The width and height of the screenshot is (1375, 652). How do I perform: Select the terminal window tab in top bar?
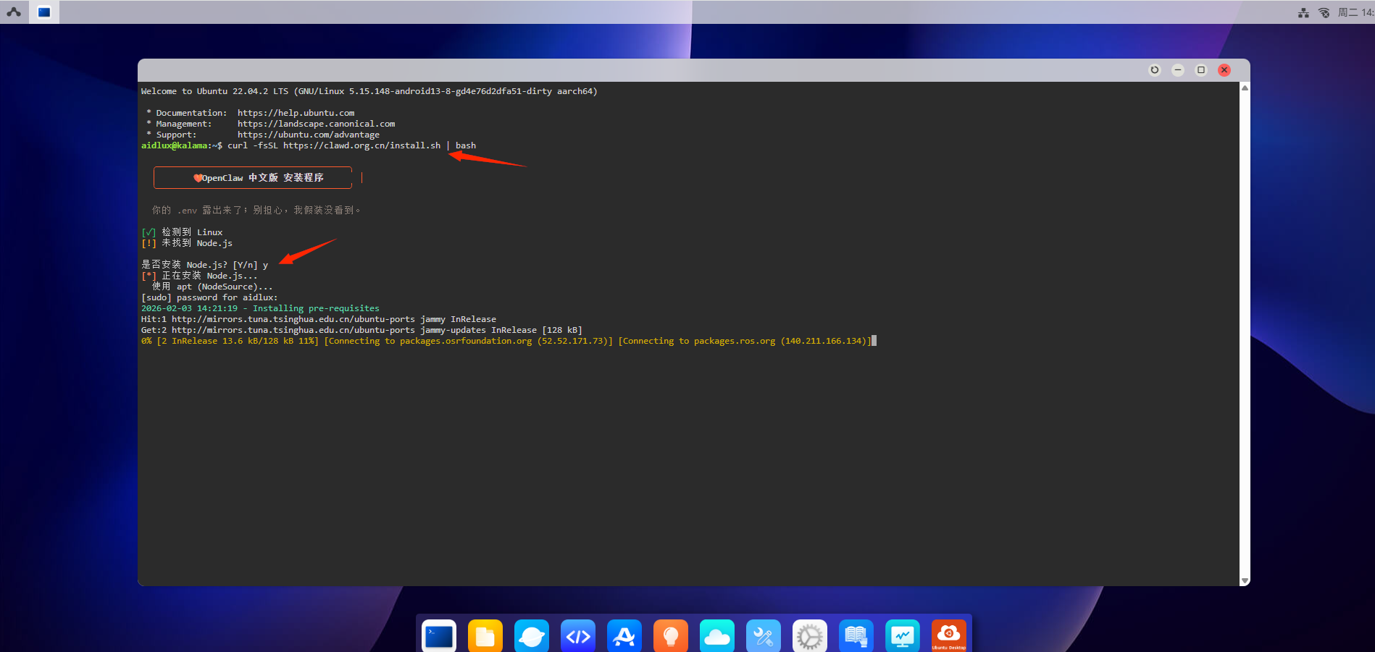44,12
